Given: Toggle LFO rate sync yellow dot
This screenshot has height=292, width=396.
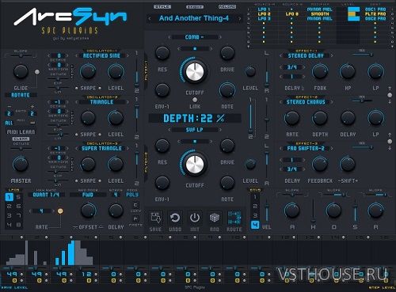Looking at the screenshot, I should coord(60,210).
